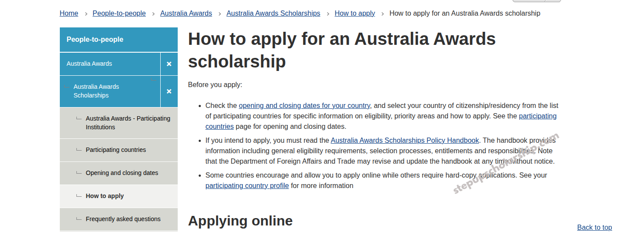Jump back to top of page

coord(594,227)
